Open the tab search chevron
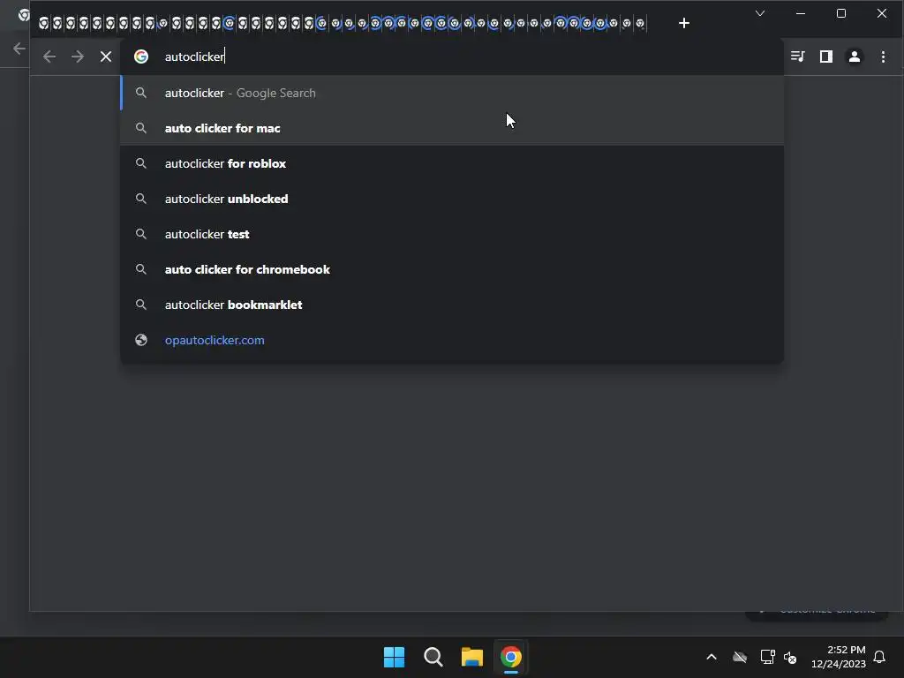Image resolution: width=904 pixels, height=678 pixels. pos(760,13)
